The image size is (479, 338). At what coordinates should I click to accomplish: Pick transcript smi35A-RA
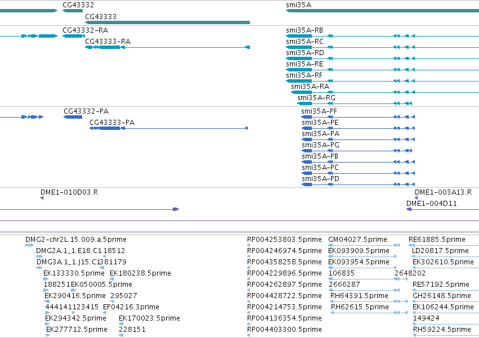point(310,87)
